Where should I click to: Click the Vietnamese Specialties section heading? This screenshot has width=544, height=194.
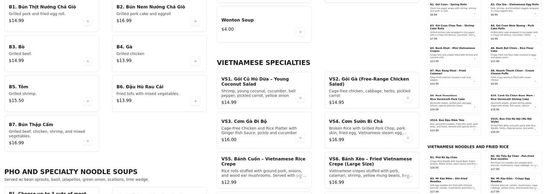coord(263,63)
